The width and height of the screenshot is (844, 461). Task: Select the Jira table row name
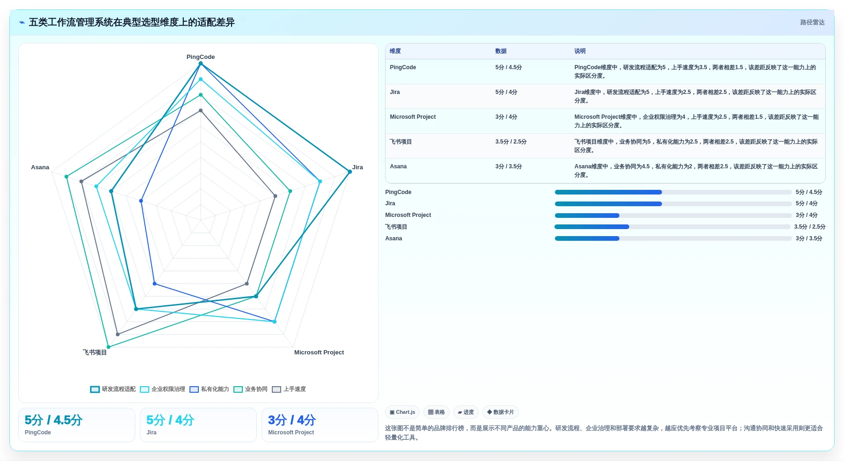click(395, 92)
